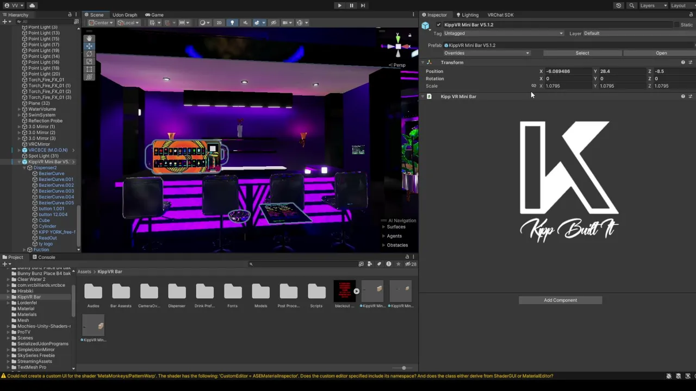Open the cloud services icon

(32, 5)
